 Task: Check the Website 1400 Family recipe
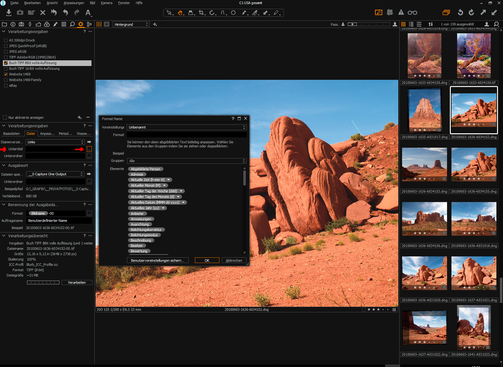[6, 80]
